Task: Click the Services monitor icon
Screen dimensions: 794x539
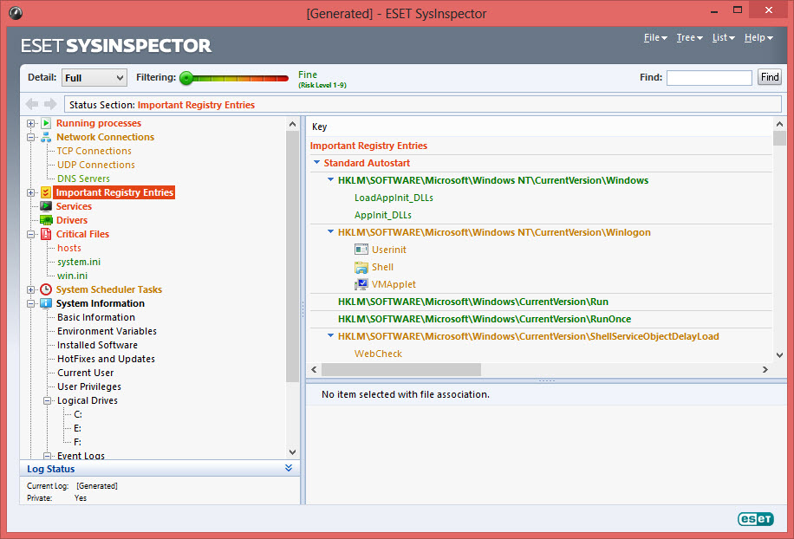Action: pos(46,206)
